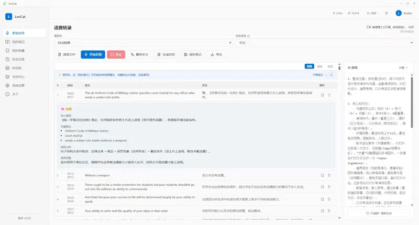Open the luoluo user profile
This screenshot has width=419, height=225.
click(x=404, y=13)
